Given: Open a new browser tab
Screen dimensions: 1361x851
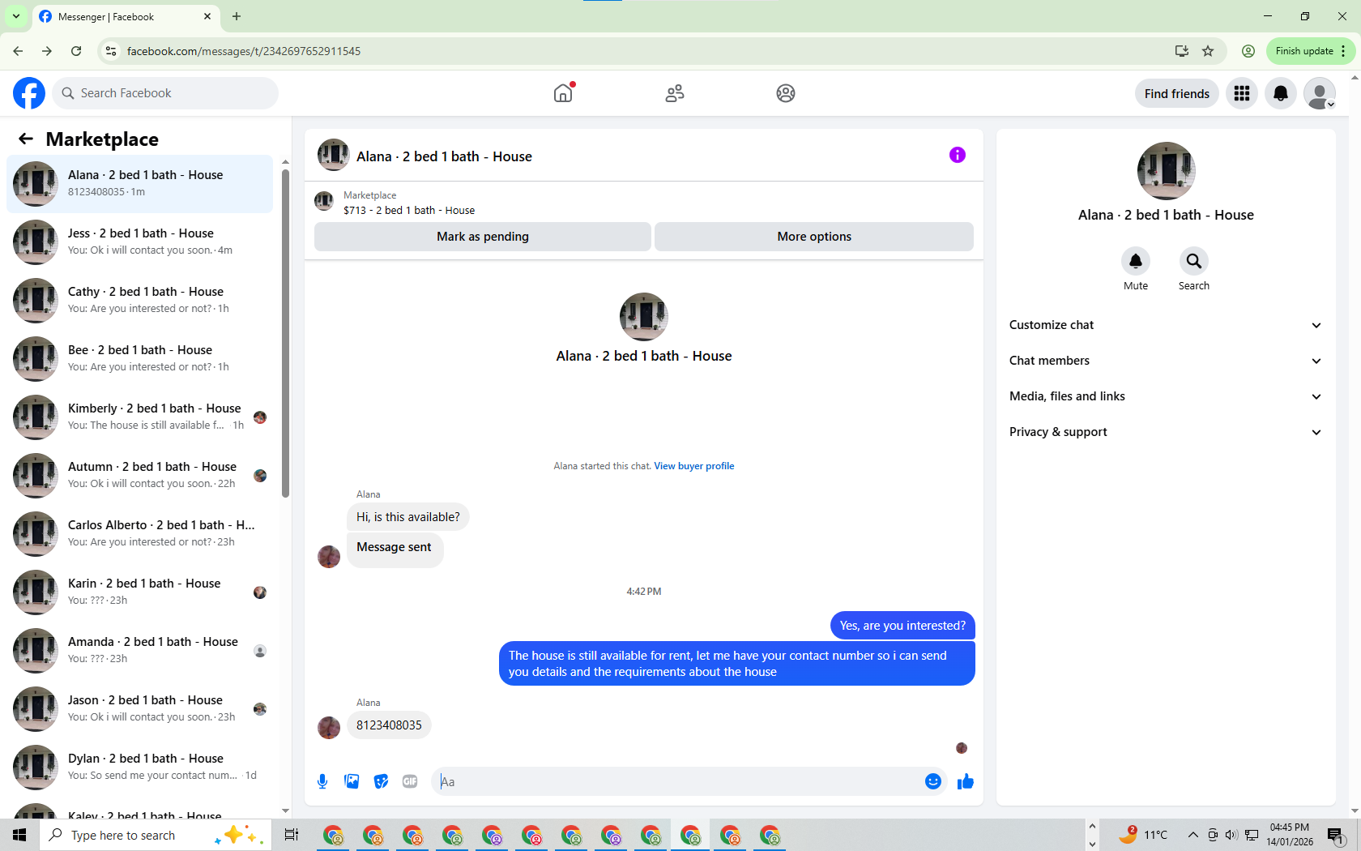Looking at the screenshot, I should (237, 16).
